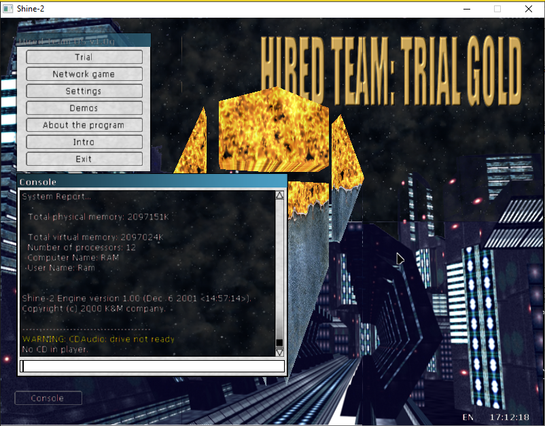
Task: Click the yellow CDAudio warning line
Action: [x=99, y=339]
